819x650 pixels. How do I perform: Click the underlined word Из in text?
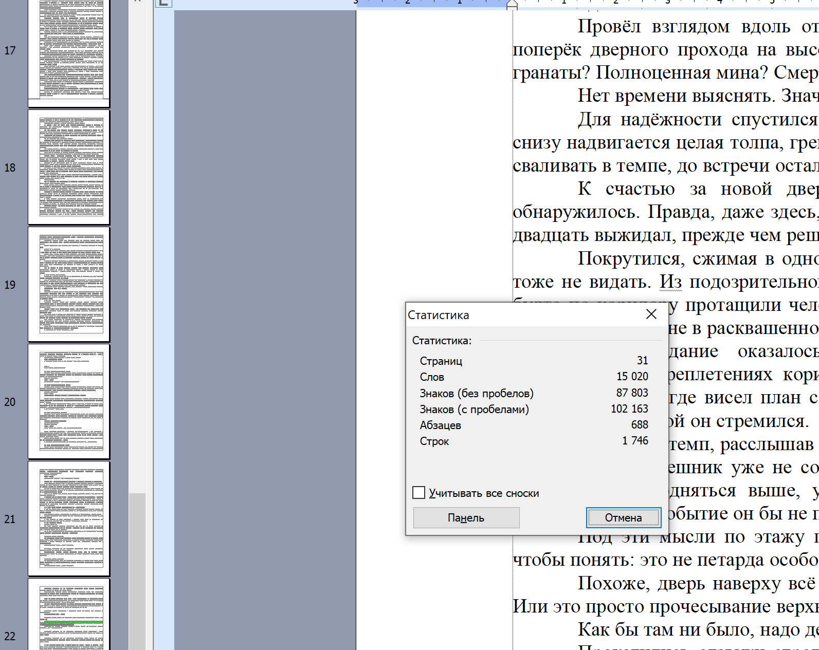point(670,282)
